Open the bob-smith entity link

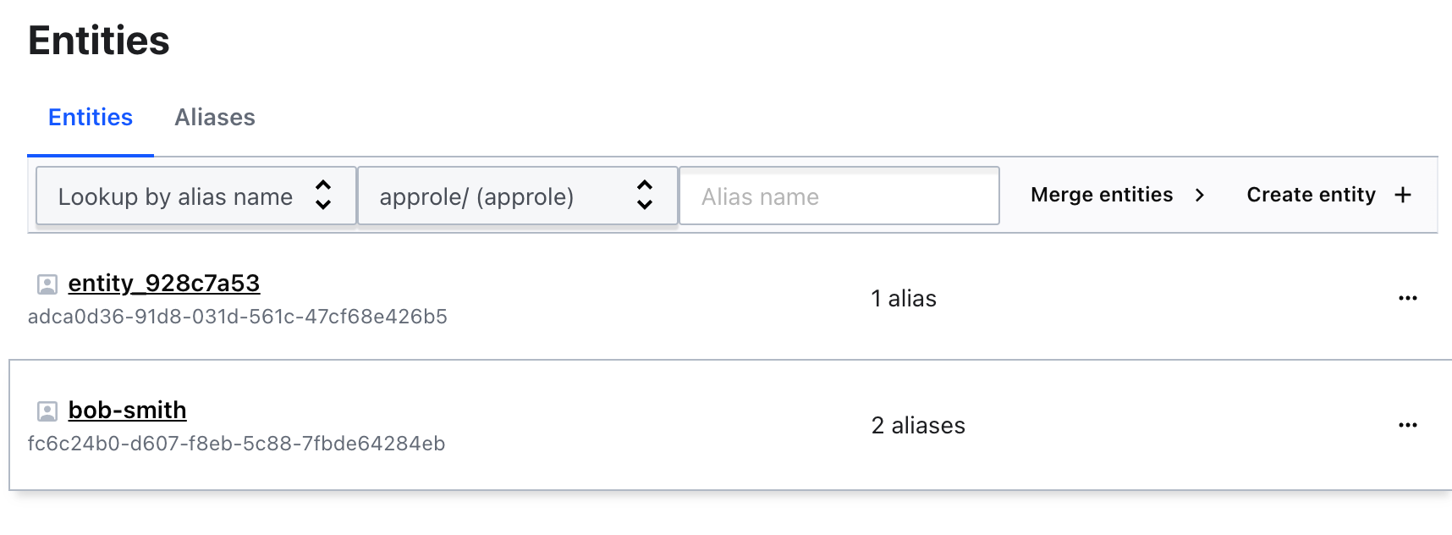[x=127, y=410]
